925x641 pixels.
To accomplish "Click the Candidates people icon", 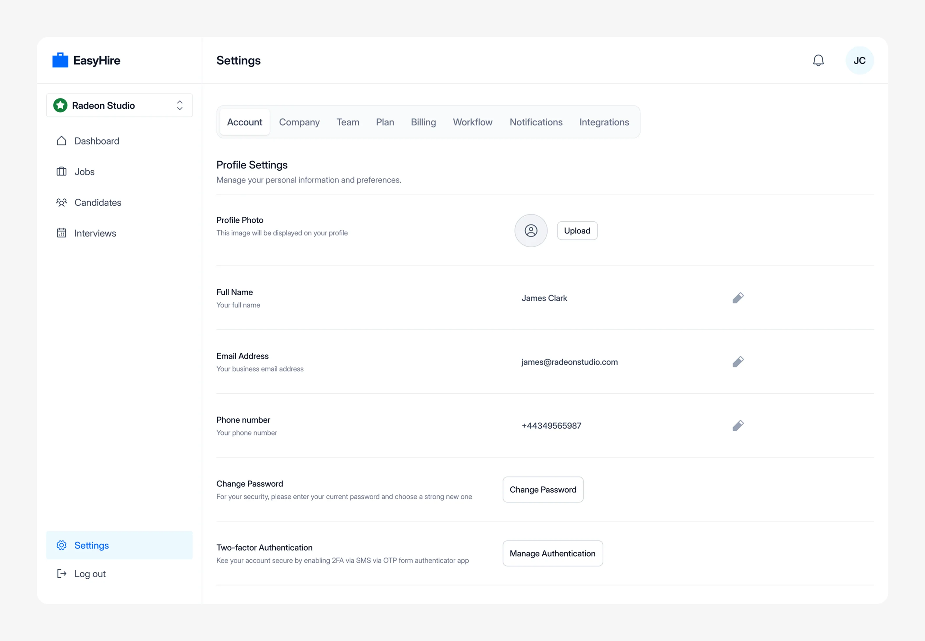I will point(61,202).
